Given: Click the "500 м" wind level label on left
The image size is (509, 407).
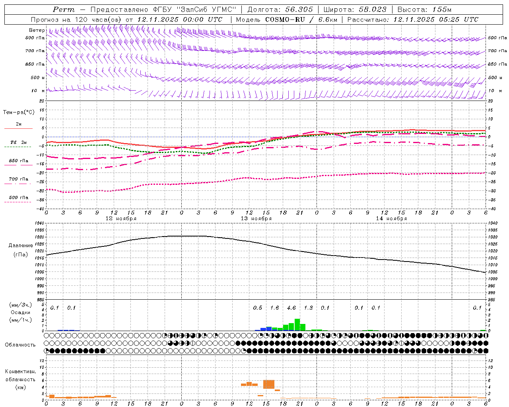Looking at the screenshot, I should coord(38,78).
